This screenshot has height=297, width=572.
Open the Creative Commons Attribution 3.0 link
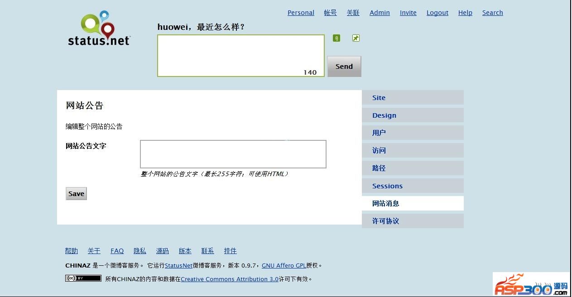[230, 279]
